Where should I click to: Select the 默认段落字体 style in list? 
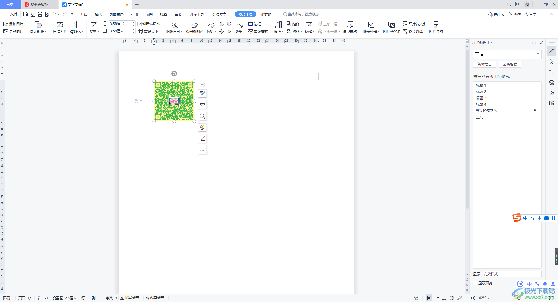click(506, 111)
